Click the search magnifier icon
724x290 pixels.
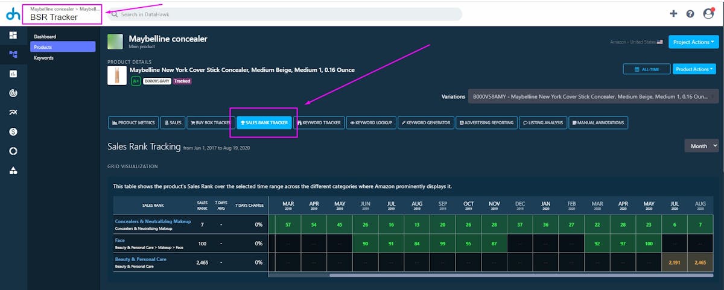[x=114, y=14]
